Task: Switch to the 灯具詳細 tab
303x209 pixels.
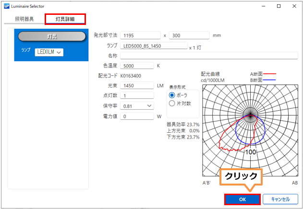Action: coord(65,19)
